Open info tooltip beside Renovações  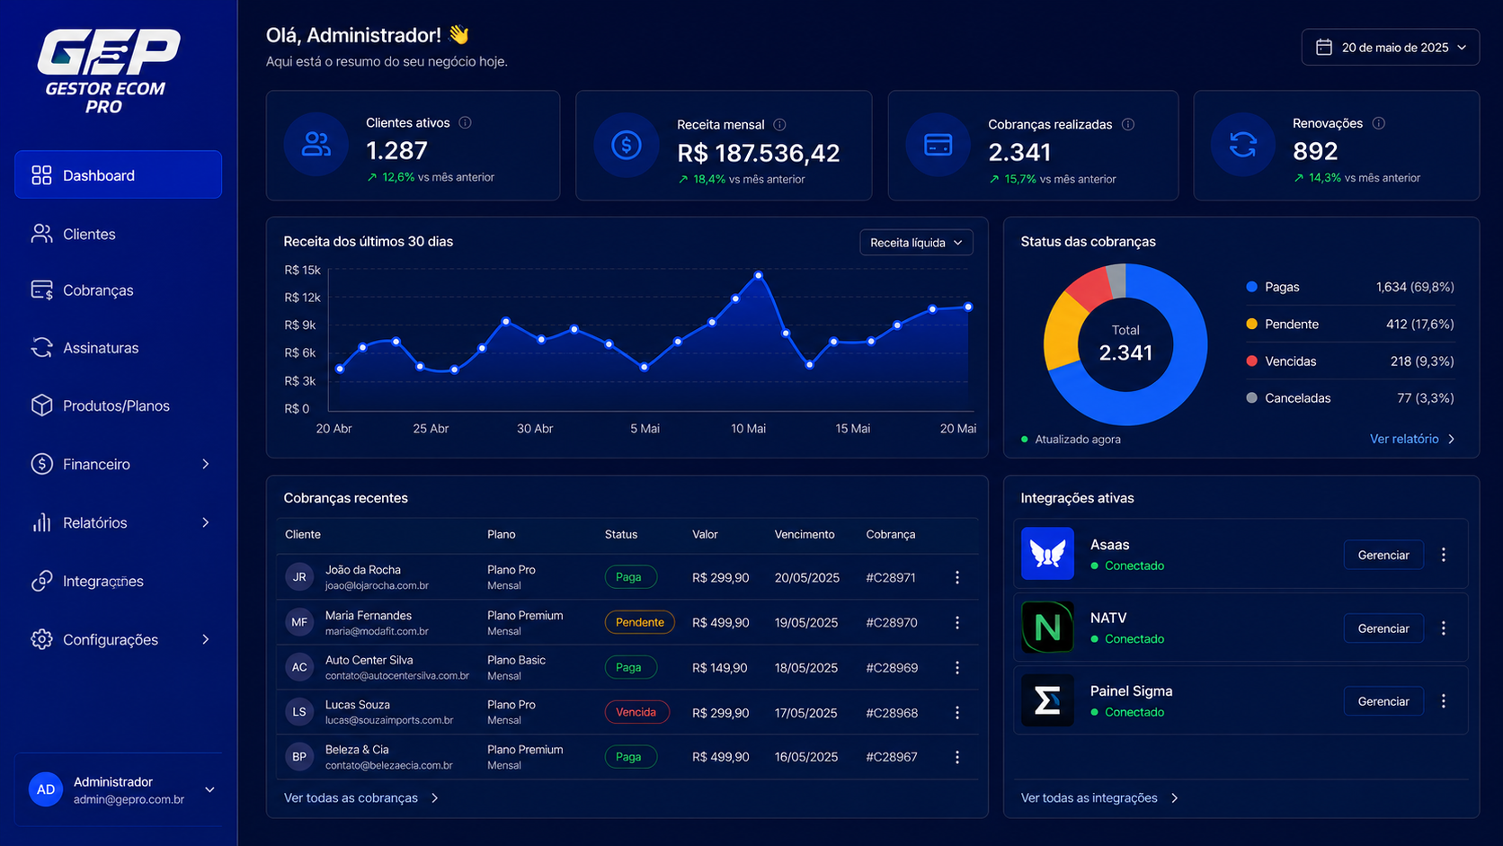(1379, 123)
